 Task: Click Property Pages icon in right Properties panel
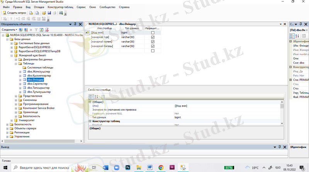point(304,36)
